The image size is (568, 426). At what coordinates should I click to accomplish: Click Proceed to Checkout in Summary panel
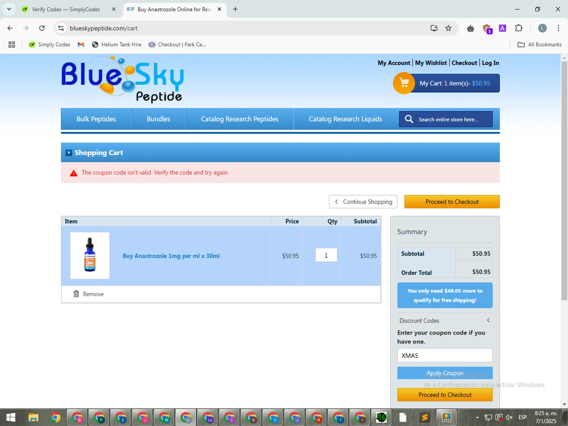pos(445,395)
